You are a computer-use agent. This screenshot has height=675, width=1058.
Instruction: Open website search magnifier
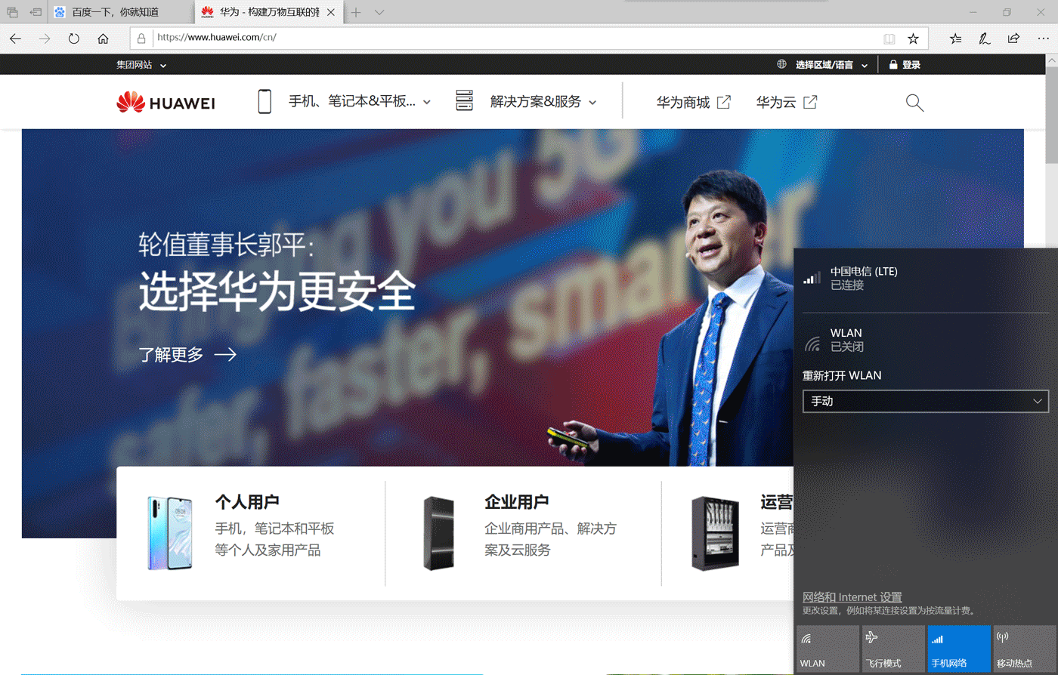[x=914, y=103]
